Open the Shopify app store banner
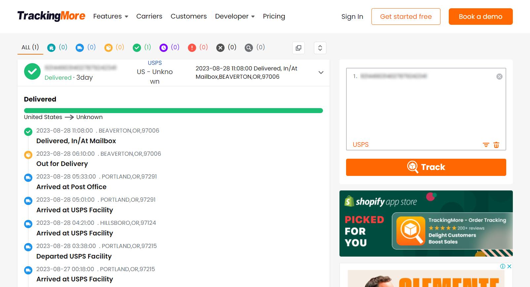The image size is (530, 287). coord(426,224)
